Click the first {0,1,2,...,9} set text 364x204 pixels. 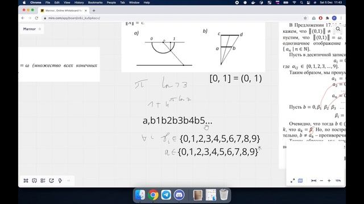(x=220, y=138)
